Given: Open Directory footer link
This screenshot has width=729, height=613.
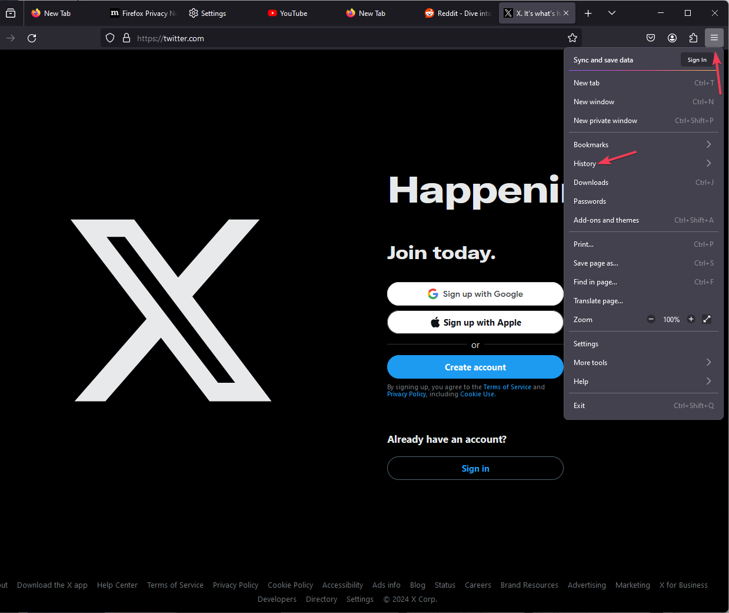Looking at the screenshot, I should point(321,599).
